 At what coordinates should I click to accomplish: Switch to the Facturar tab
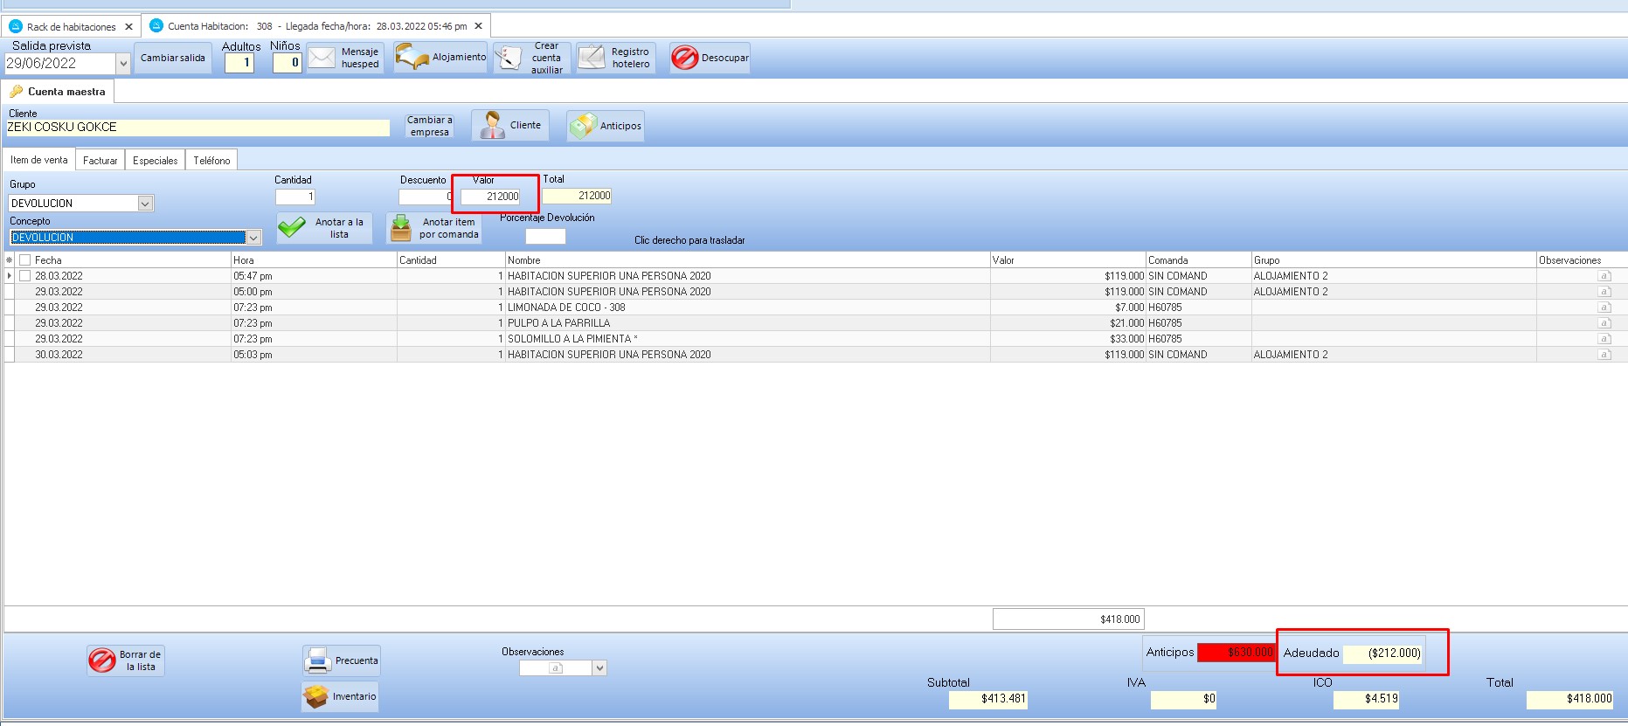pos(100,161)
